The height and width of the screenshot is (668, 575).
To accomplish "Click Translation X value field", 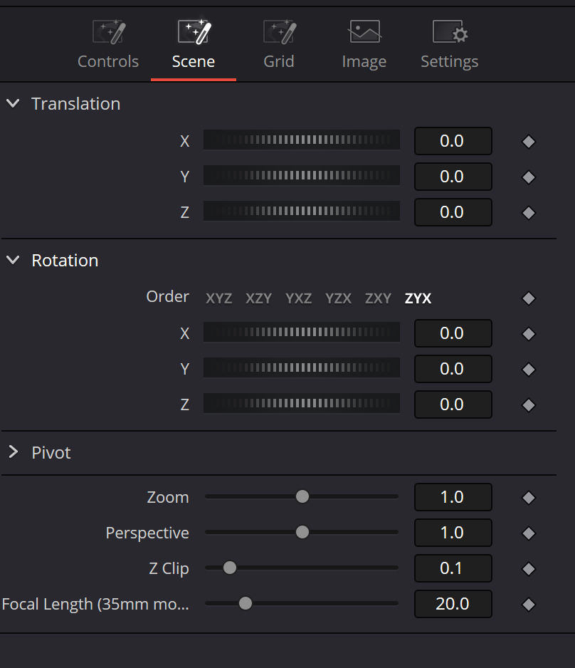I will pos(453,141).
